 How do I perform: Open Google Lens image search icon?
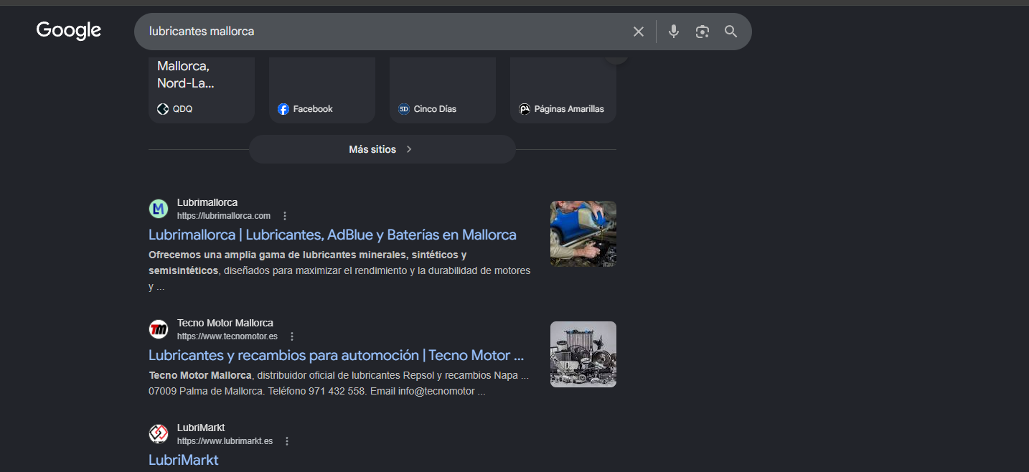coord(702,32)
